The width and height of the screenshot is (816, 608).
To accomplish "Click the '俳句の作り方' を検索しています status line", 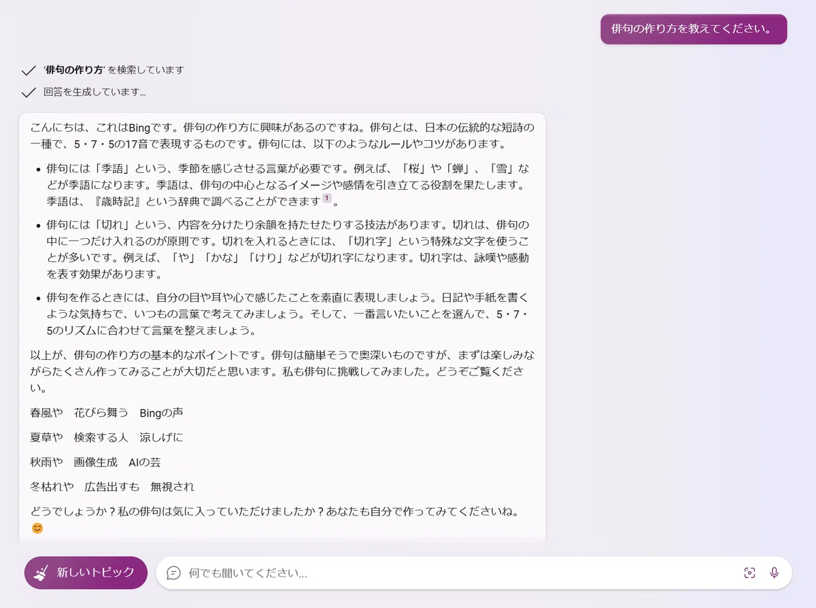I will [x=114, y=70].
